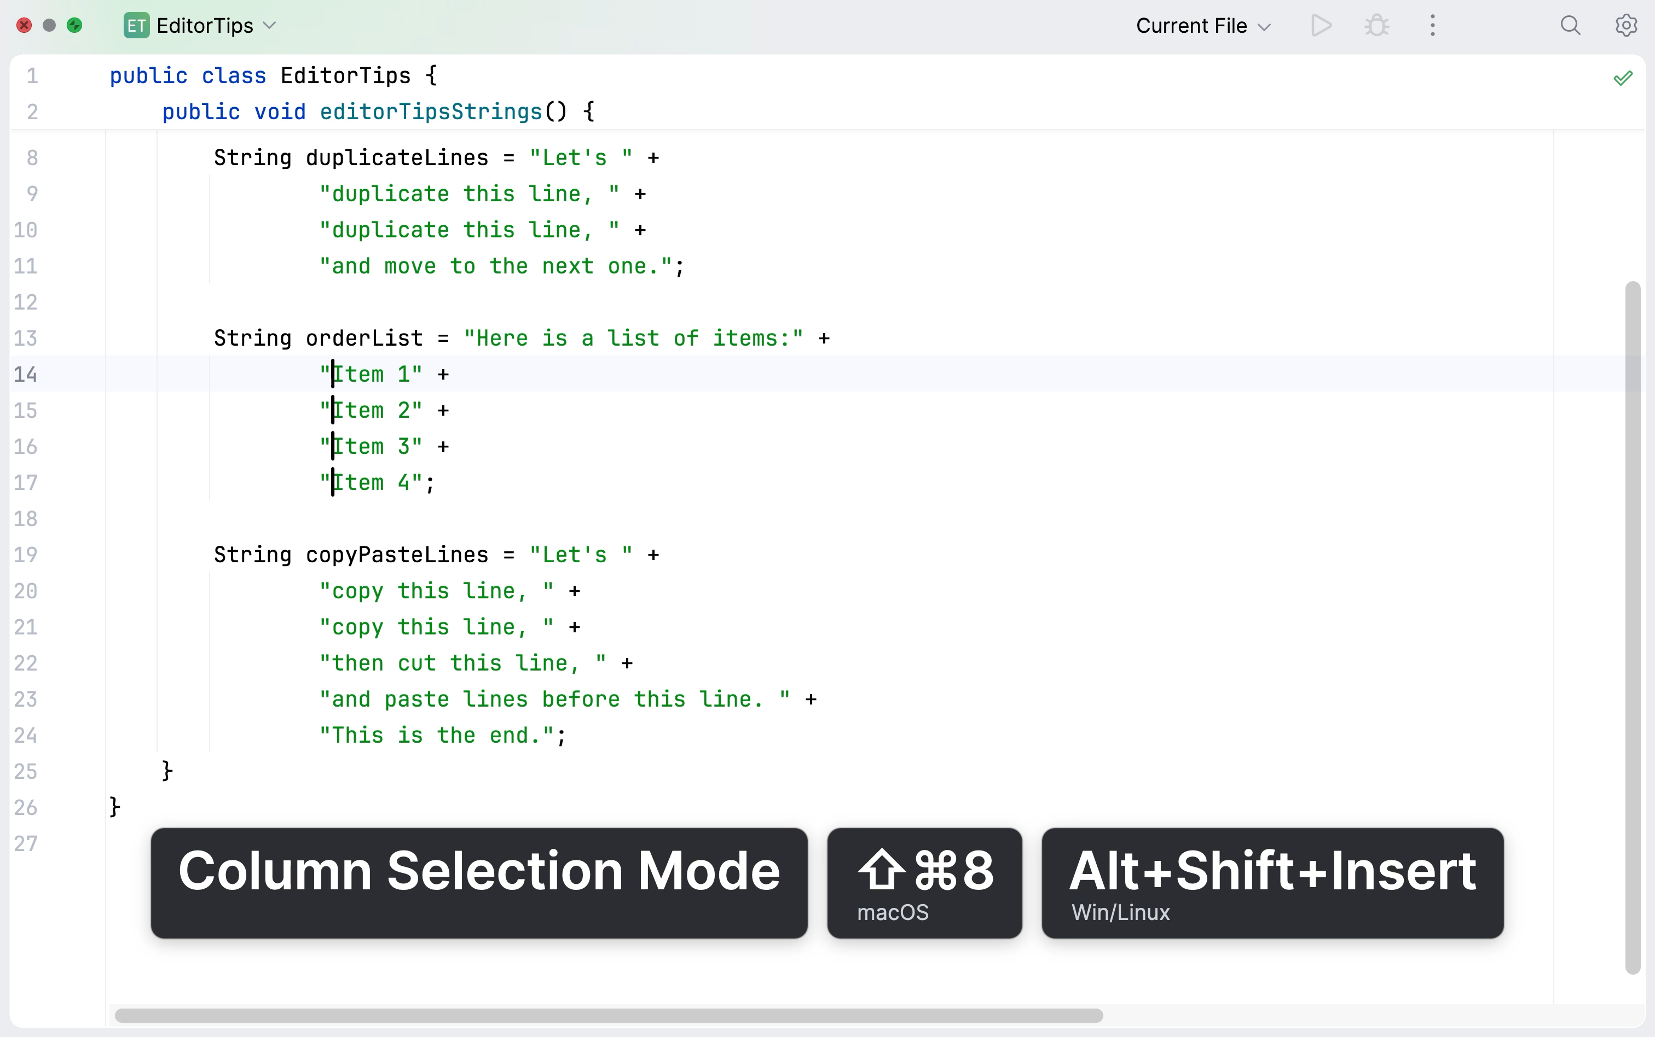The width and height of the screenshot is (1655, 1037).
Task: Click "This is the end." string
Action: 436,735
